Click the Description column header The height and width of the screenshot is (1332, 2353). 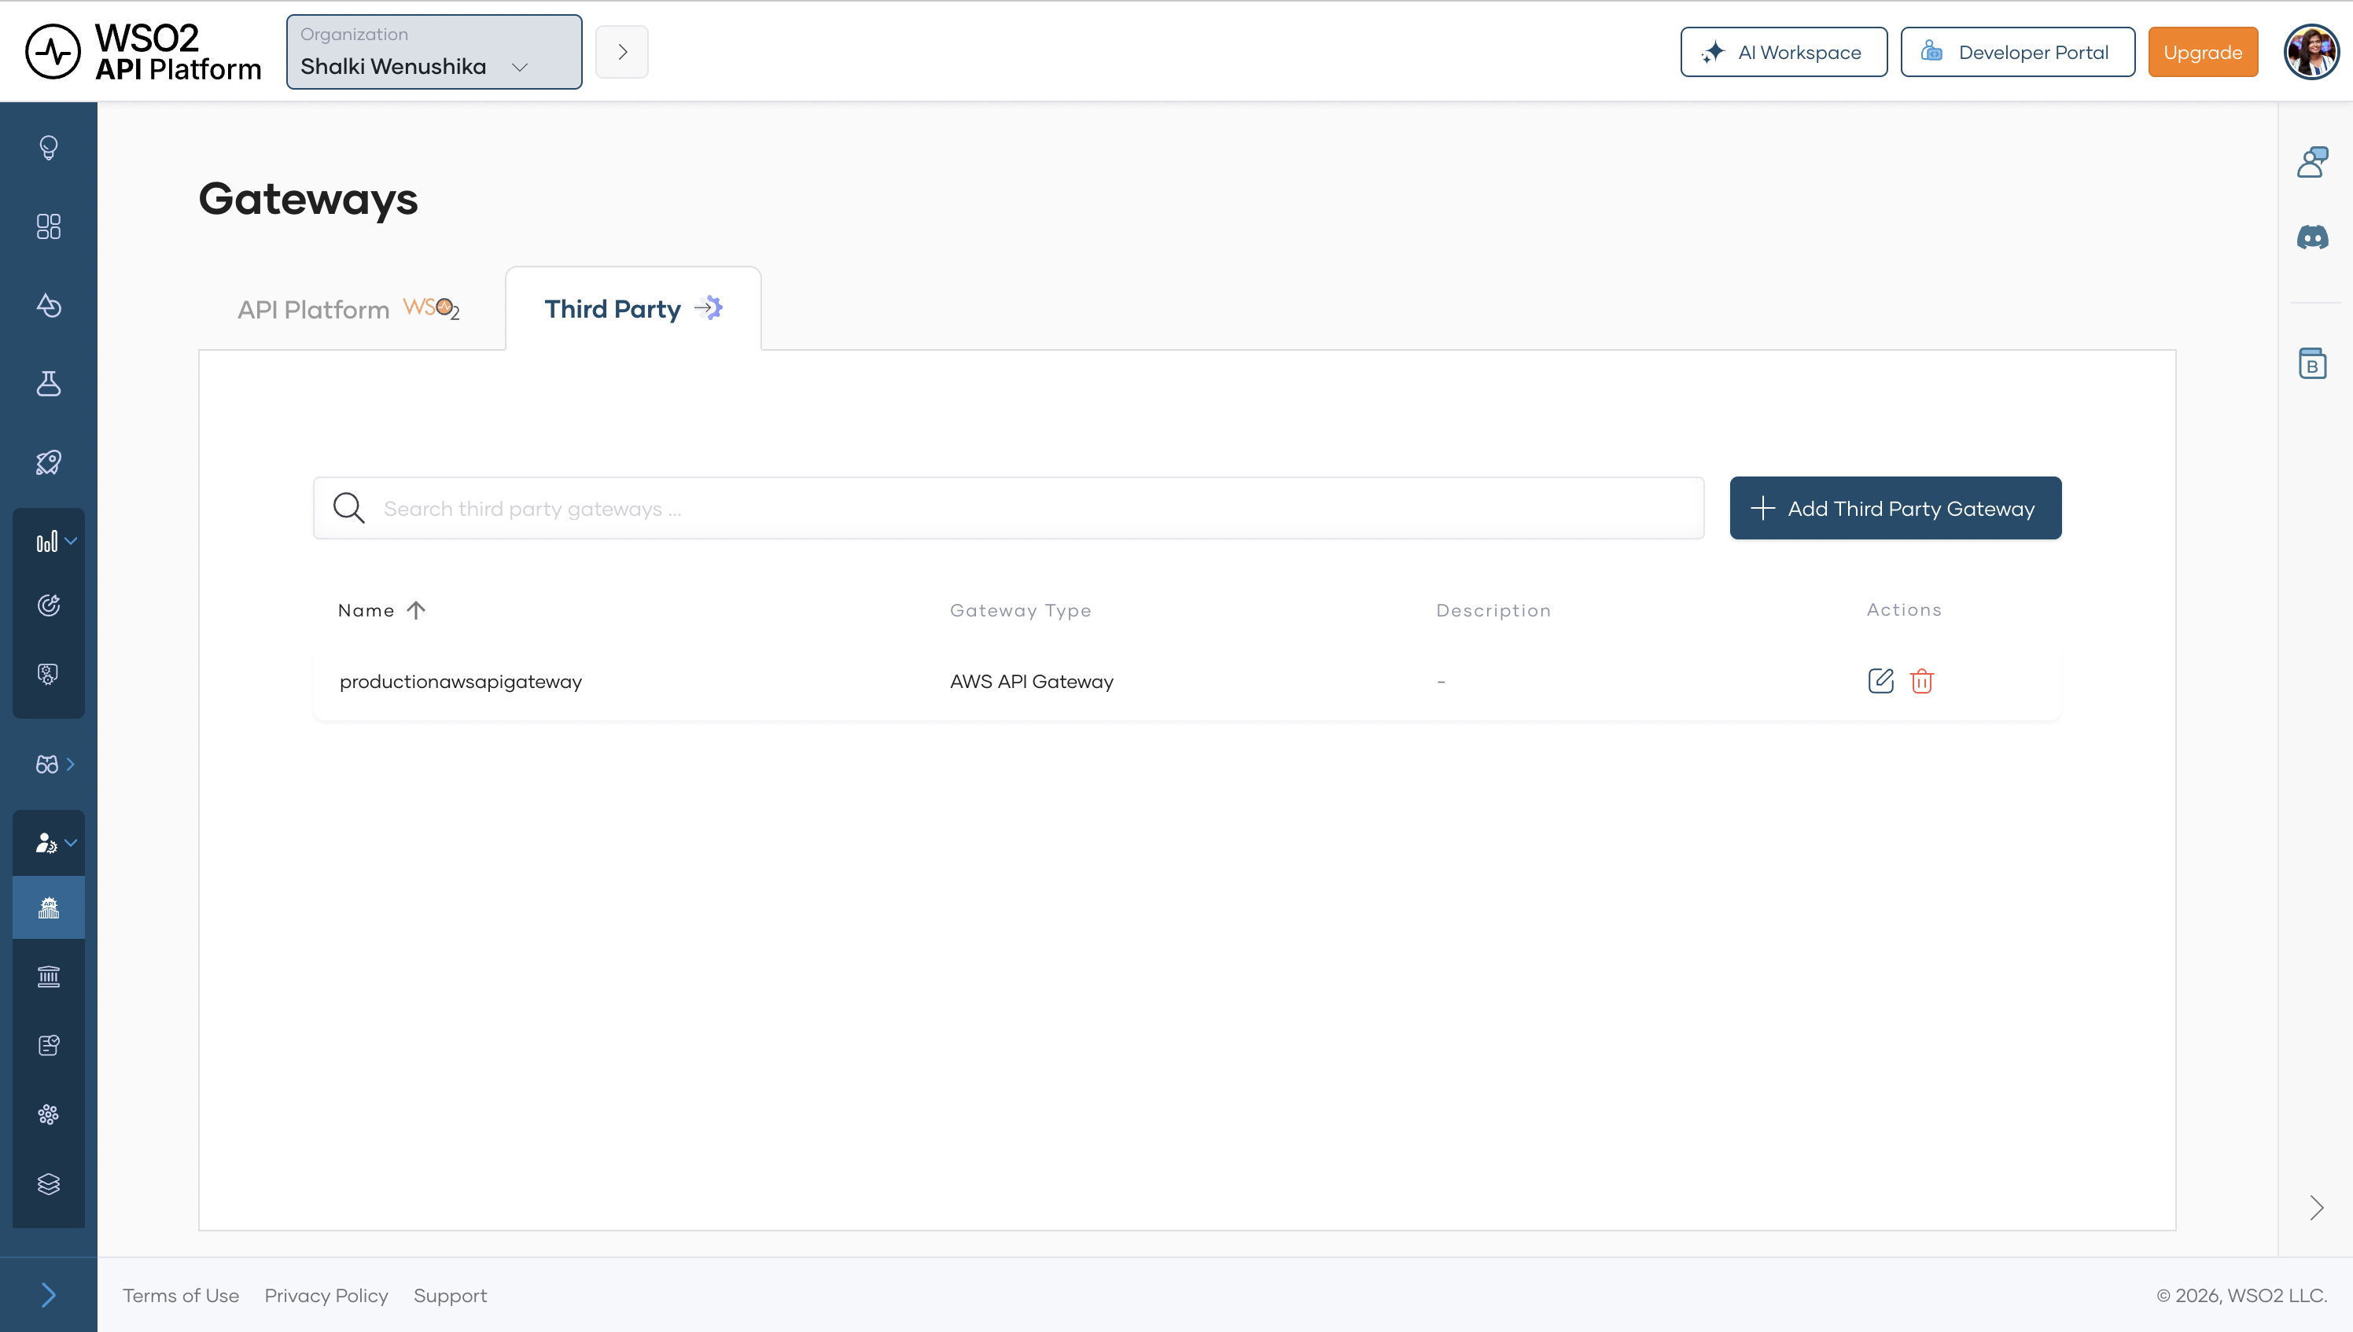click(x=1494, y=610)
